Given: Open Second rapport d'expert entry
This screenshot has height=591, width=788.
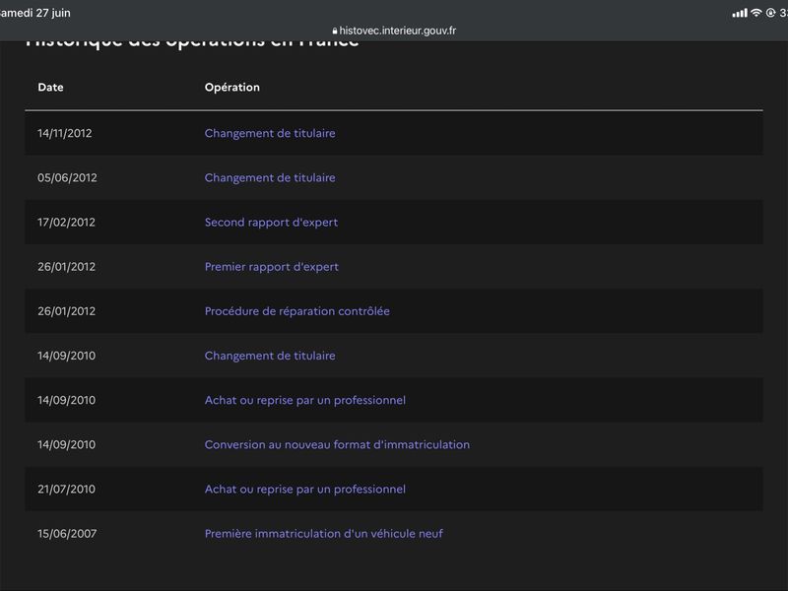Looking at the screenshot, I should [x=272, y=223].
